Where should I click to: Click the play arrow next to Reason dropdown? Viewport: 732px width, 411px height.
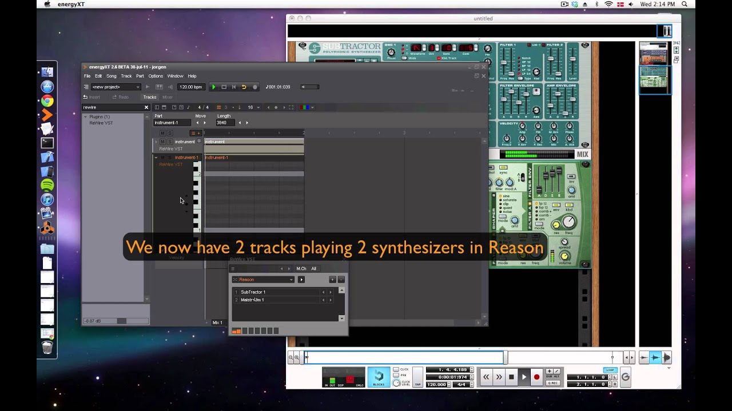click(x=301, y=280)
